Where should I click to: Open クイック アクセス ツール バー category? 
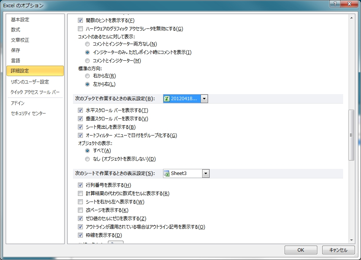pos(35,92)
